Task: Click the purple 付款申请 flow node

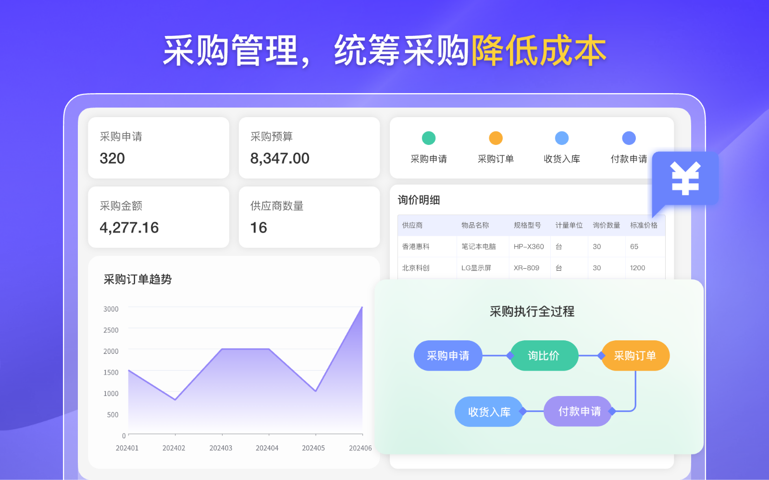Action: (579, 411)
